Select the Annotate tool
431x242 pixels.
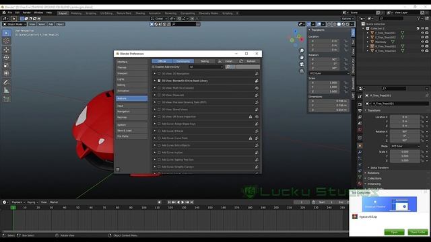click(6, 82)
